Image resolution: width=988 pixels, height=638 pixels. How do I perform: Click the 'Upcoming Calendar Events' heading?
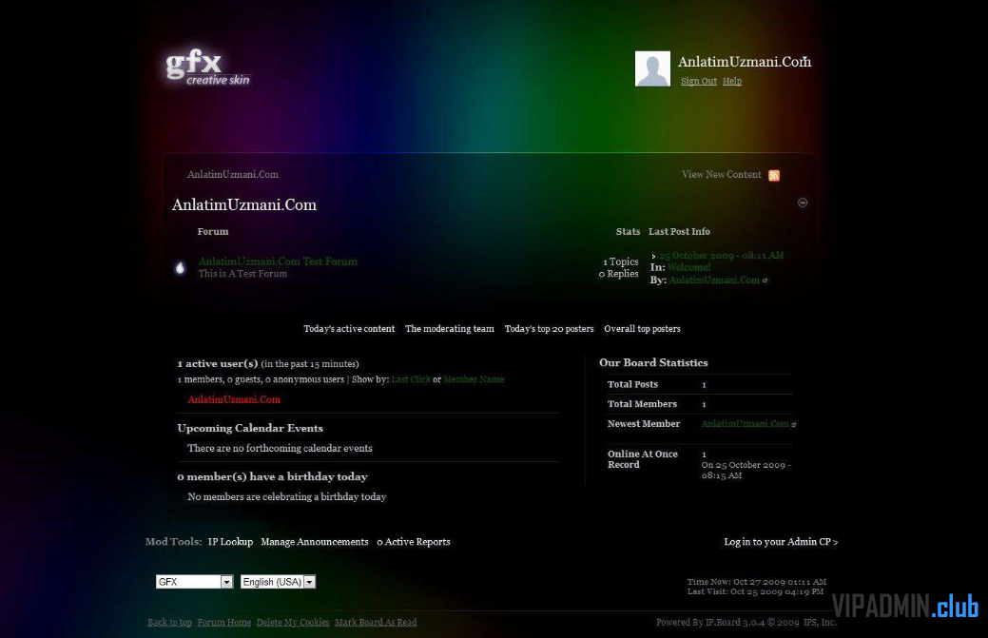[x=250, y=428]
